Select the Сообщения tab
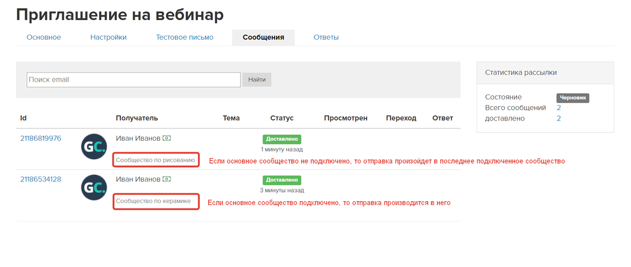Viewport: 631px width, 267px height. pyautogui.click(x=263, y=37)
